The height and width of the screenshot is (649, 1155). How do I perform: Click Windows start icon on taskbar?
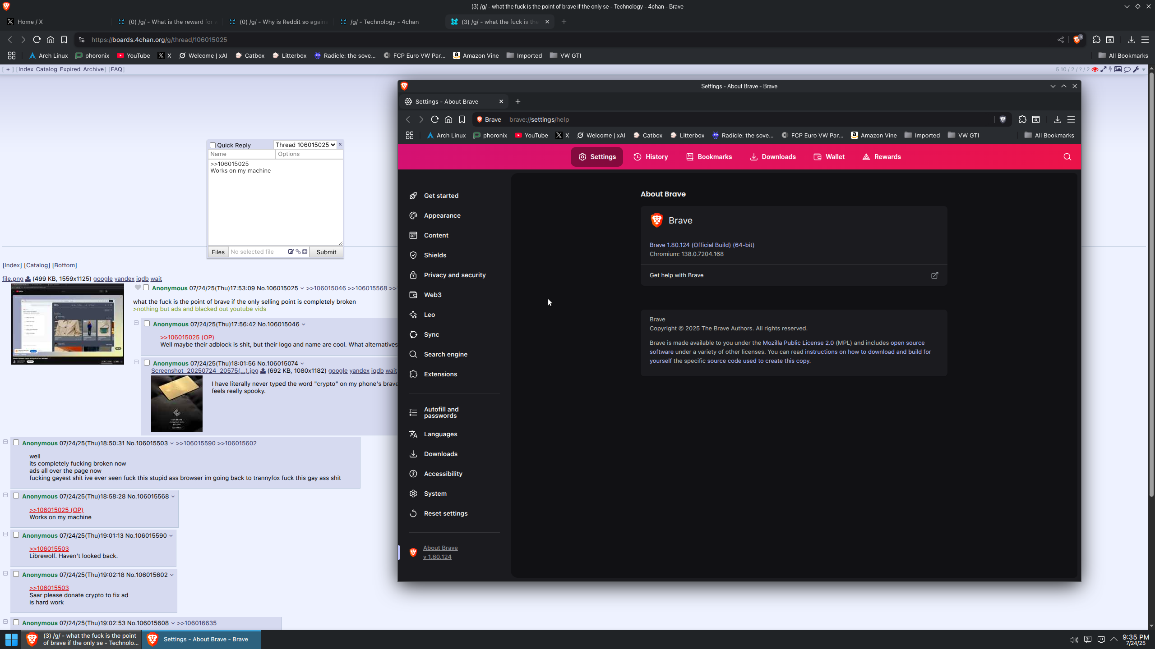[x=11, y=639]
